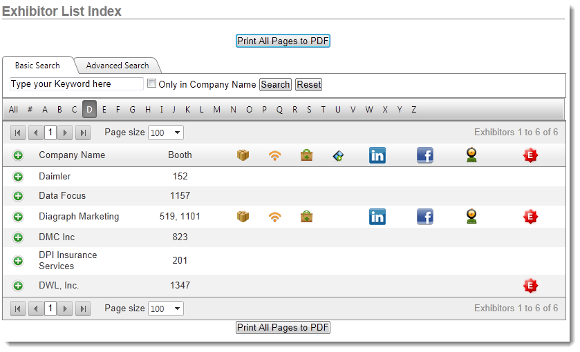580x352 pixels.
Task: Click the LinkedIn icon in Diagraph Marketing row
Action: (377, 217)
